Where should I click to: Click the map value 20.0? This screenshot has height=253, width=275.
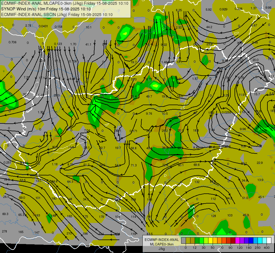255,60
